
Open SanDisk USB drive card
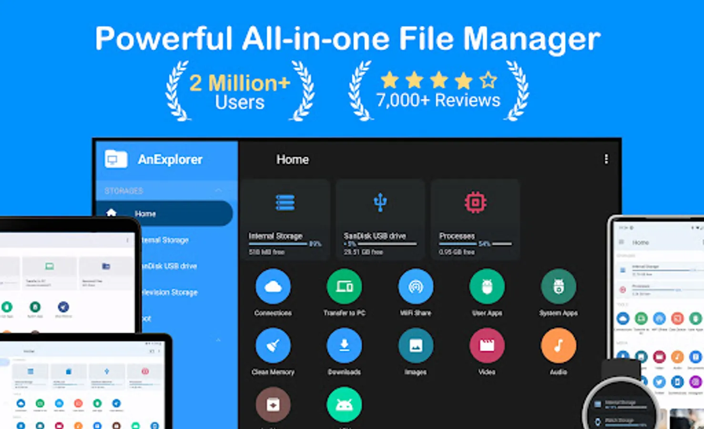[380, 220]
